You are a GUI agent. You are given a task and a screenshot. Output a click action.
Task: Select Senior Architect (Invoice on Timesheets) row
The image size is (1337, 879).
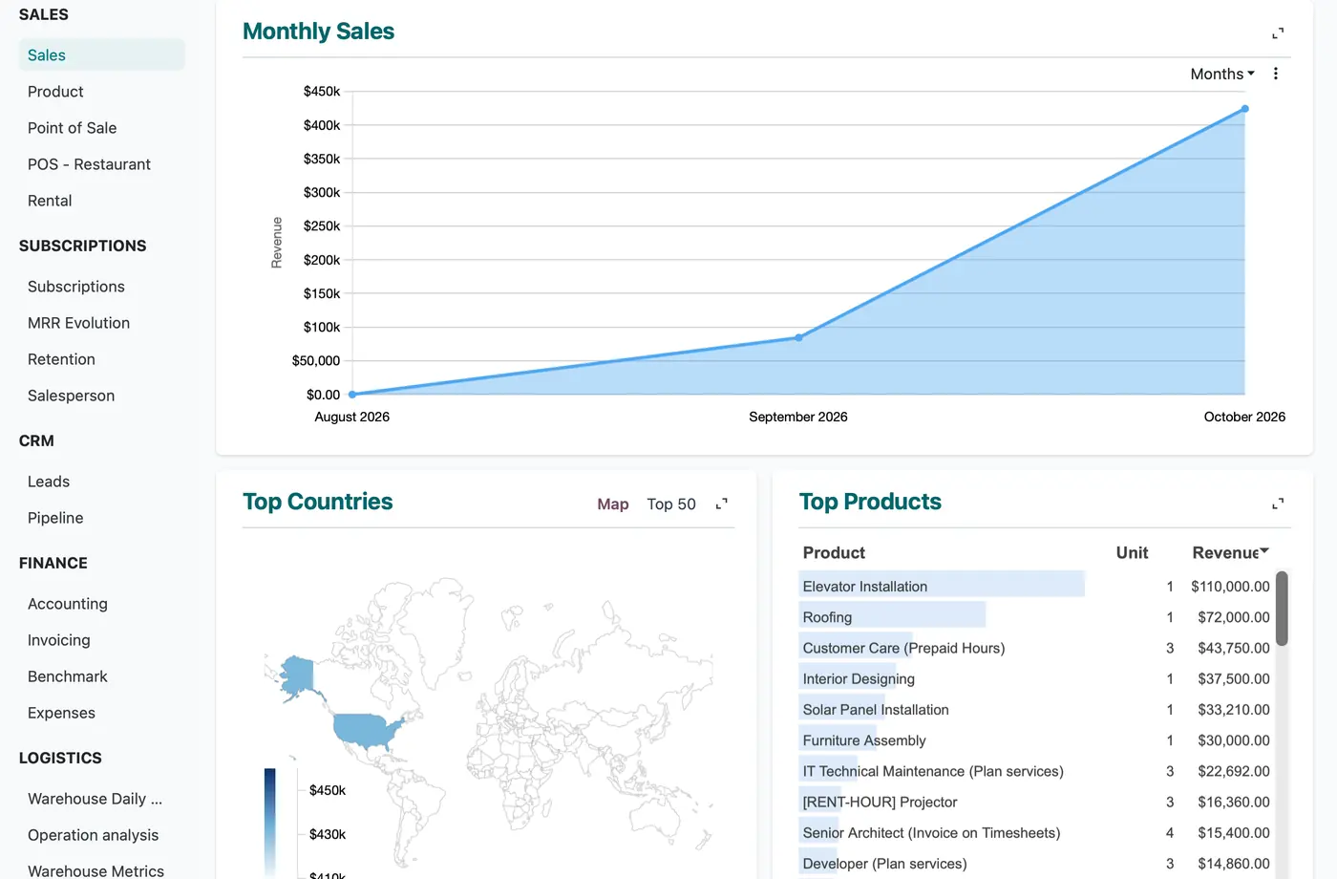(1036, 832)
